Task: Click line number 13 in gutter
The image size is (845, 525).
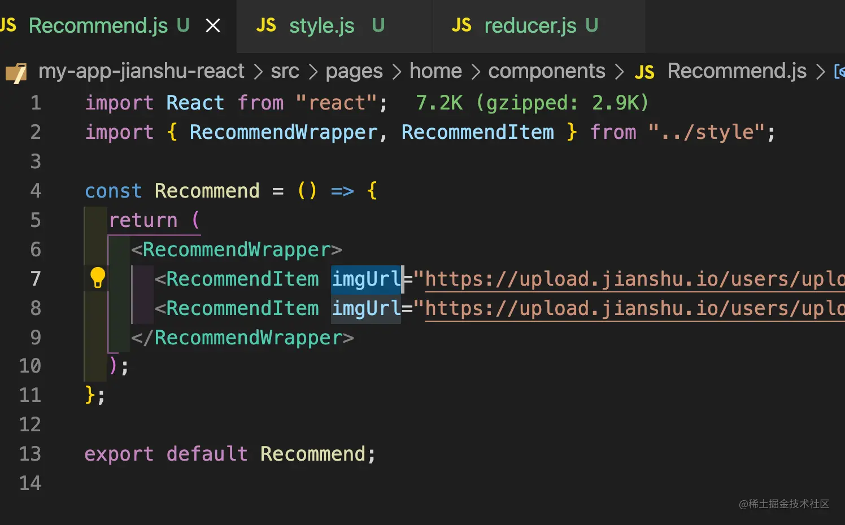Action: [31, 454]
